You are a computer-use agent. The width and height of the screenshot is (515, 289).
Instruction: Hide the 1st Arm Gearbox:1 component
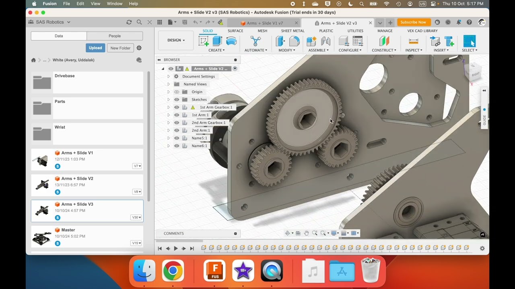pyautogui.click(x=177, y=107)
